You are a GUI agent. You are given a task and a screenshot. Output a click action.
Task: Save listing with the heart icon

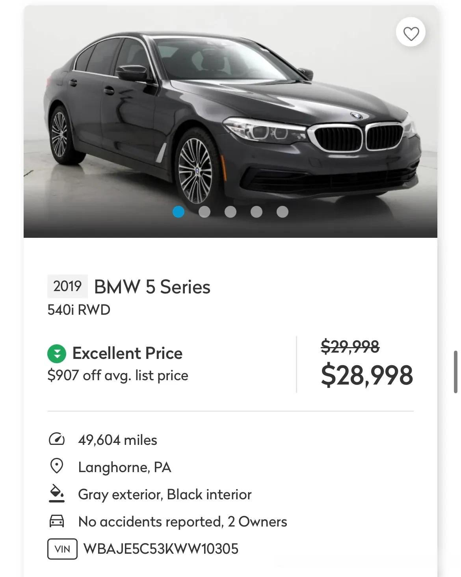(x=411, y=32)
